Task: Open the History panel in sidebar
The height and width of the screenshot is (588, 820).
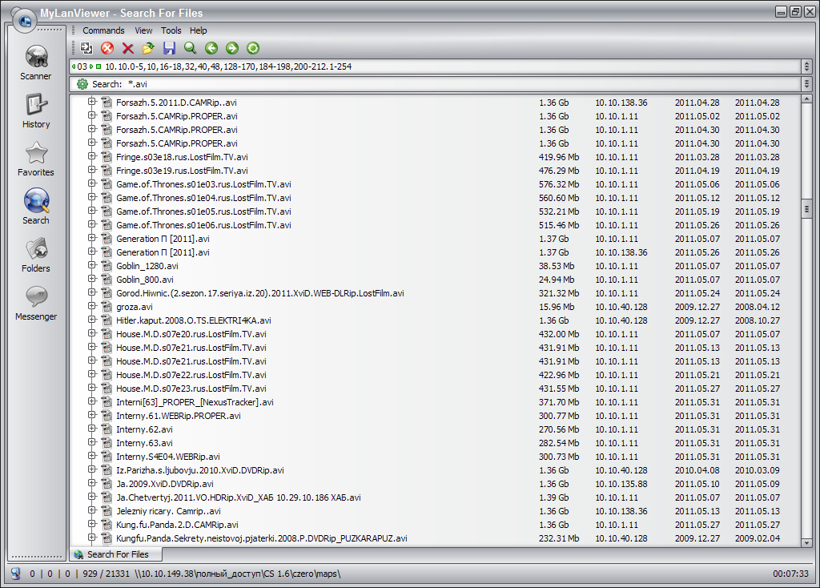Action: tap(36, 111)
